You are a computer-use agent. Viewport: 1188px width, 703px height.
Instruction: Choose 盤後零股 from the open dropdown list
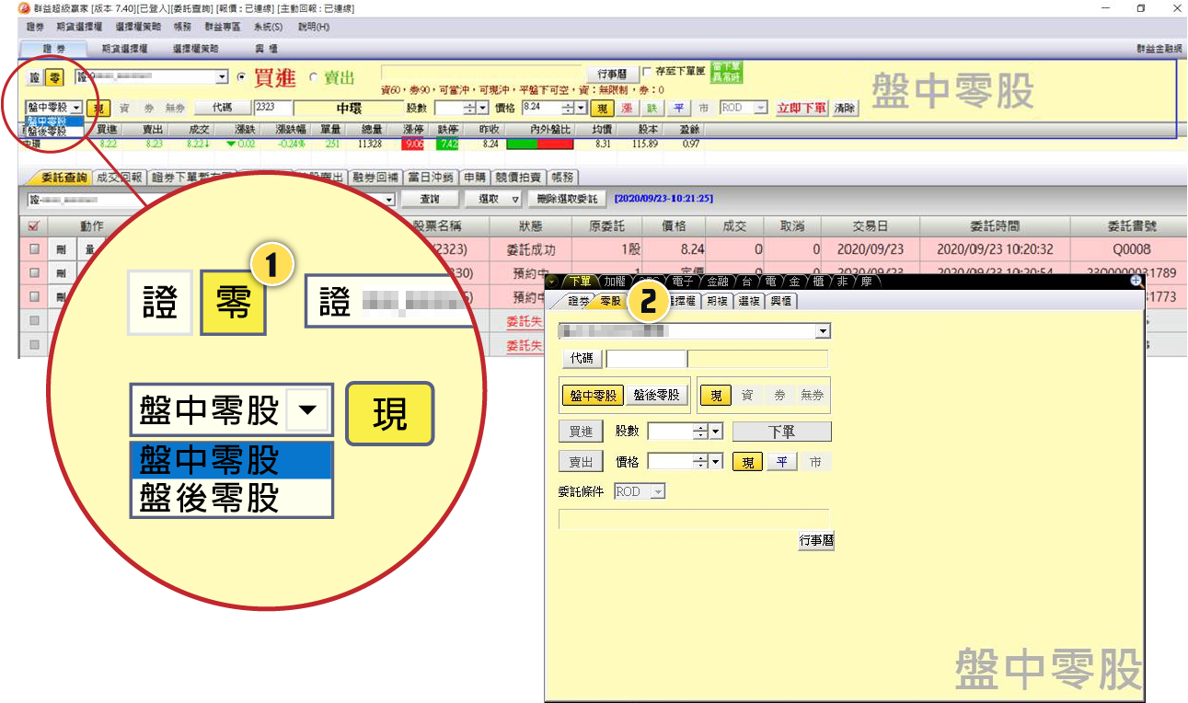coord(54,133)
